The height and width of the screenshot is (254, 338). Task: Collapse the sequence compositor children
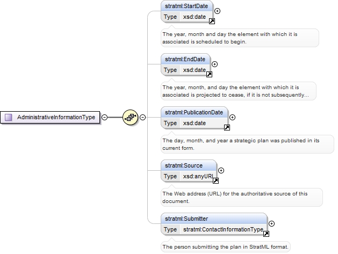click(142, 117)
